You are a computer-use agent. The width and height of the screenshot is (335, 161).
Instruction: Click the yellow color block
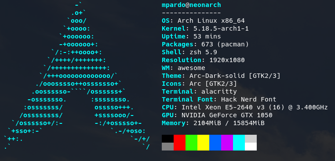(x=204, y=143)
